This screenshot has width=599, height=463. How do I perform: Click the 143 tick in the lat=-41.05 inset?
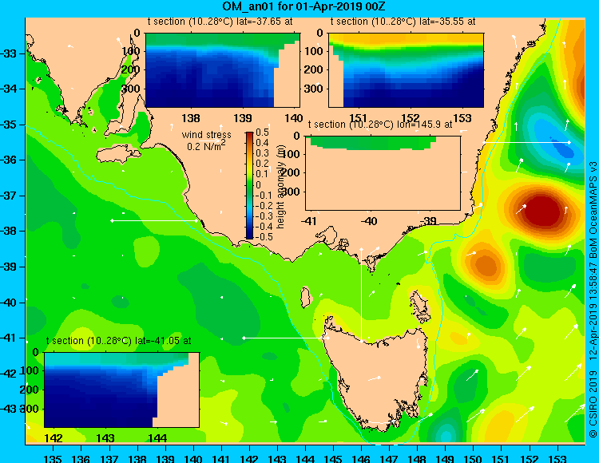pos(105,438)
